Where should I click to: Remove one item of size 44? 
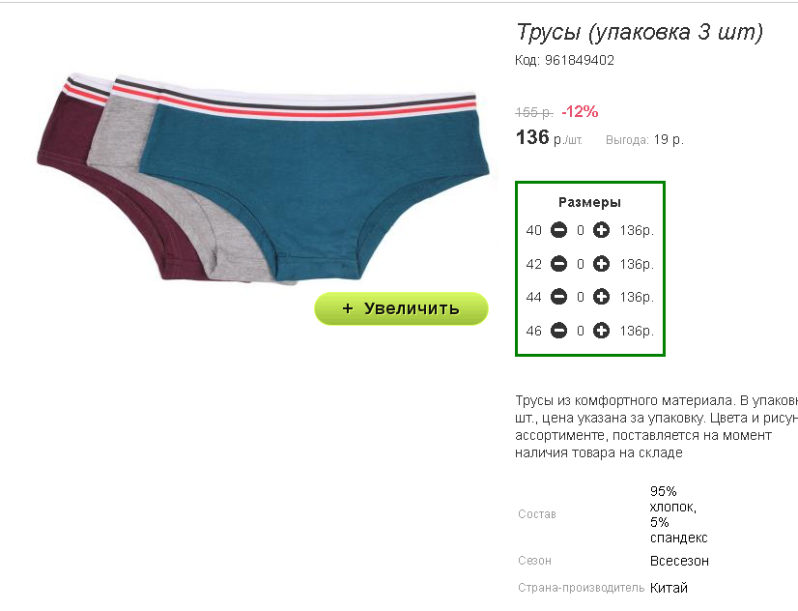pyautogui.click(x=558, y=297)
